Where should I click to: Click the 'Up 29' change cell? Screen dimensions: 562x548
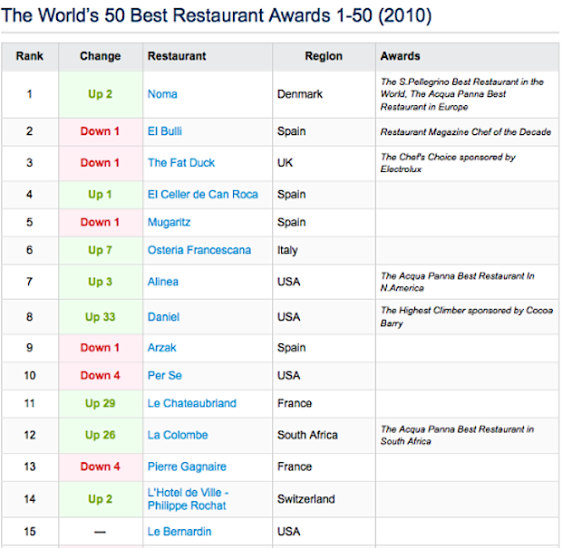coord(101,404)
